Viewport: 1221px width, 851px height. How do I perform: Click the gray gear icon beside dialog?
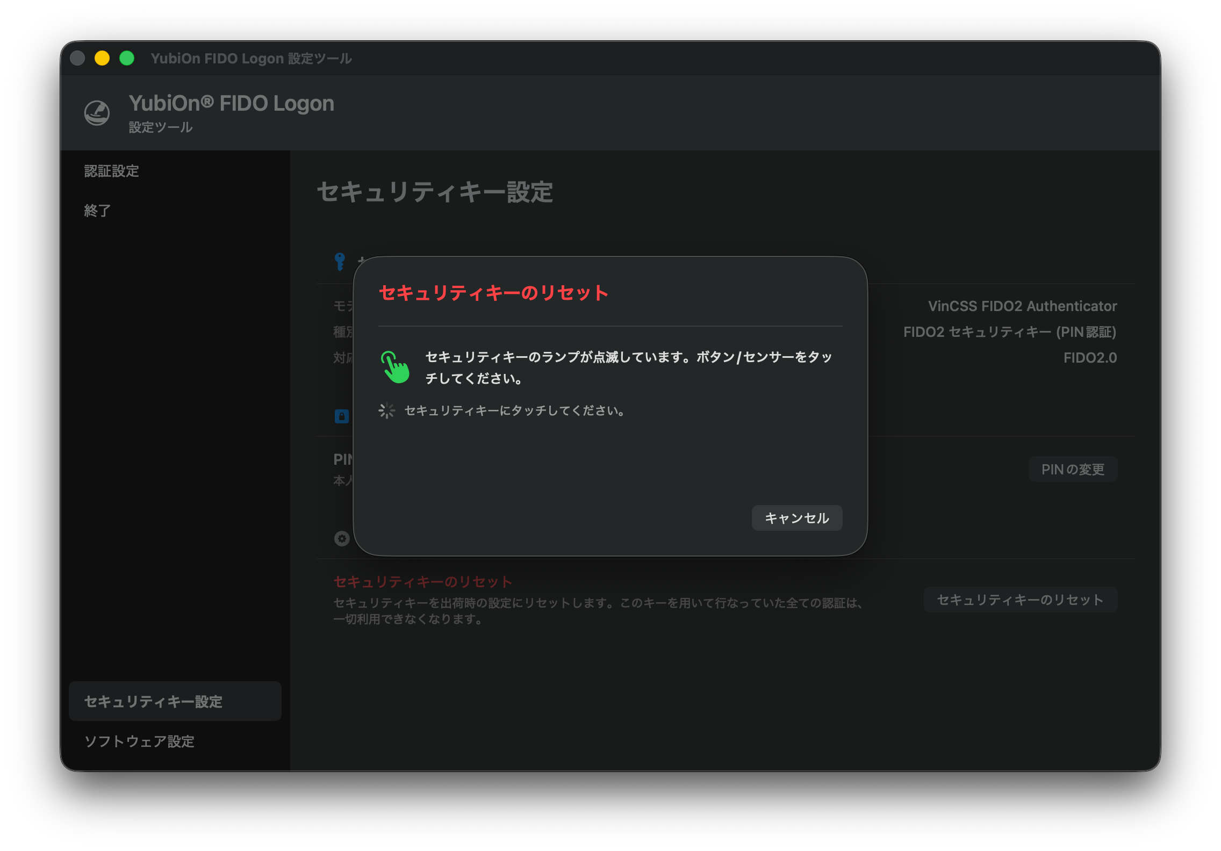tap(342, 538)
